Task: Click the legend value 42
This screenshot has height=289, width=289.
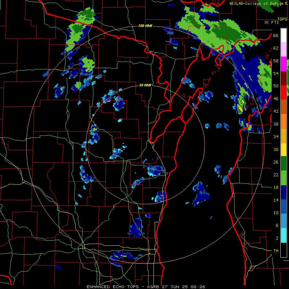Action: pyautogui.click(x=276, y=111)
